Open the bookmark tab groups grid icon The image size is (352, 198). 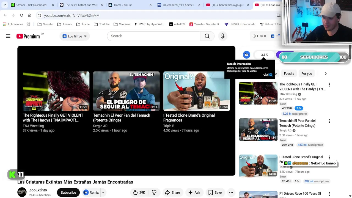coord(28,24)
